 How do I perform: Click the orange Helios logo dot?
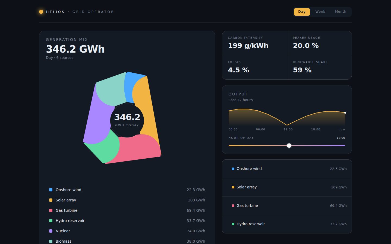(x=41, y=12)
